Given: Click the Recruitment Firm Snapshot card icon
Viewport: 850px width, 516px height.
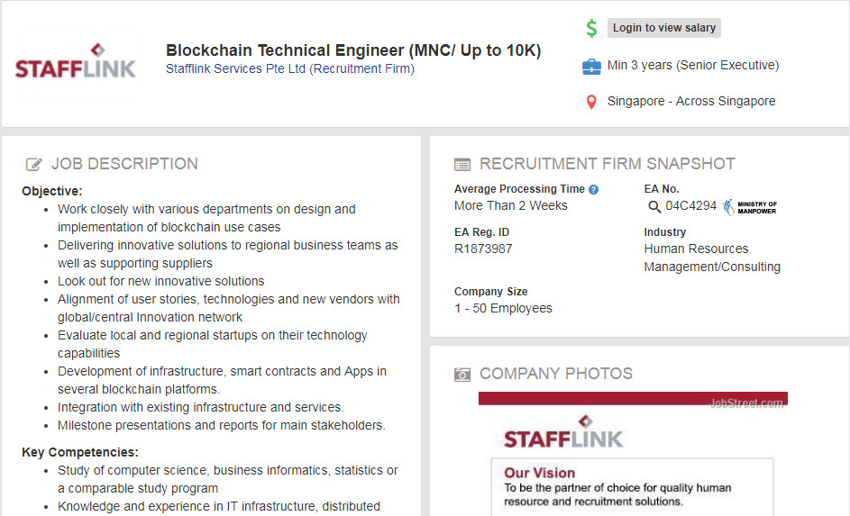Looking at the screenshot, I should click(x=462, y=165).
